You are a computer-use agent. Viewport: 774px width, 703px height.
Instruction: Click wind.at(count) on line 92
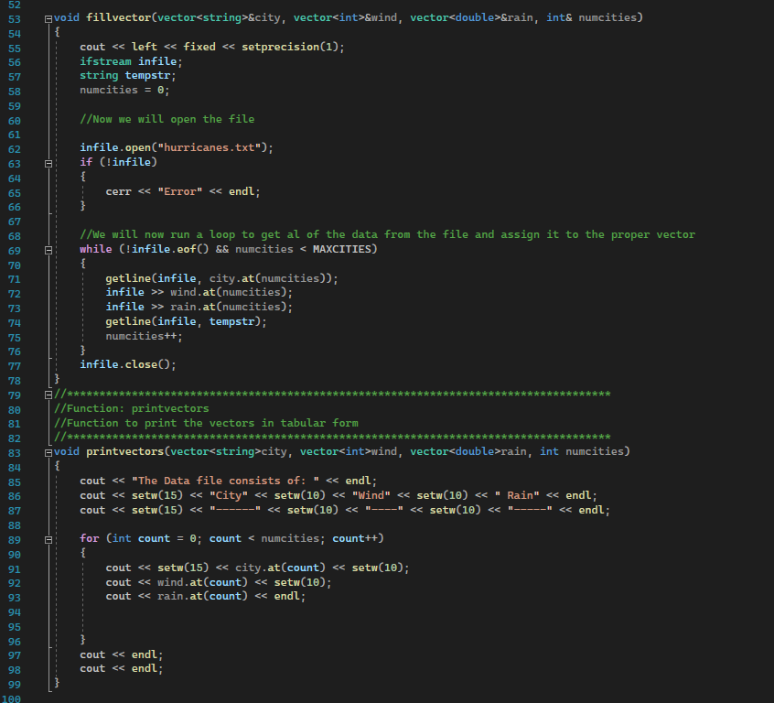202,582
